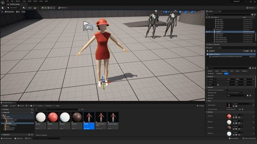Click Save All in Content Browser

21,106
